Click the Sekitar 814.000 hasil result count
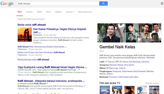Image resolution: width=164 pixels, height=94 pixels. (x=31, y=19)
